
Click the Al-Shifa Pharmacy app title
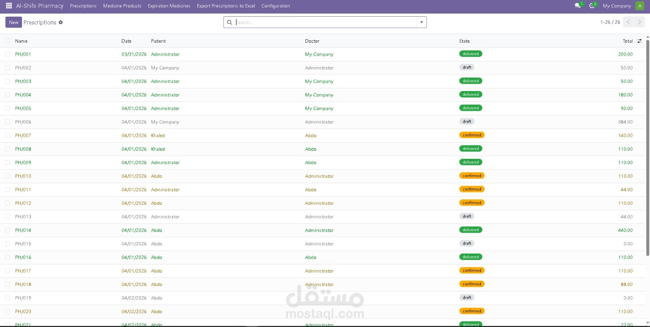coord(40,6)
